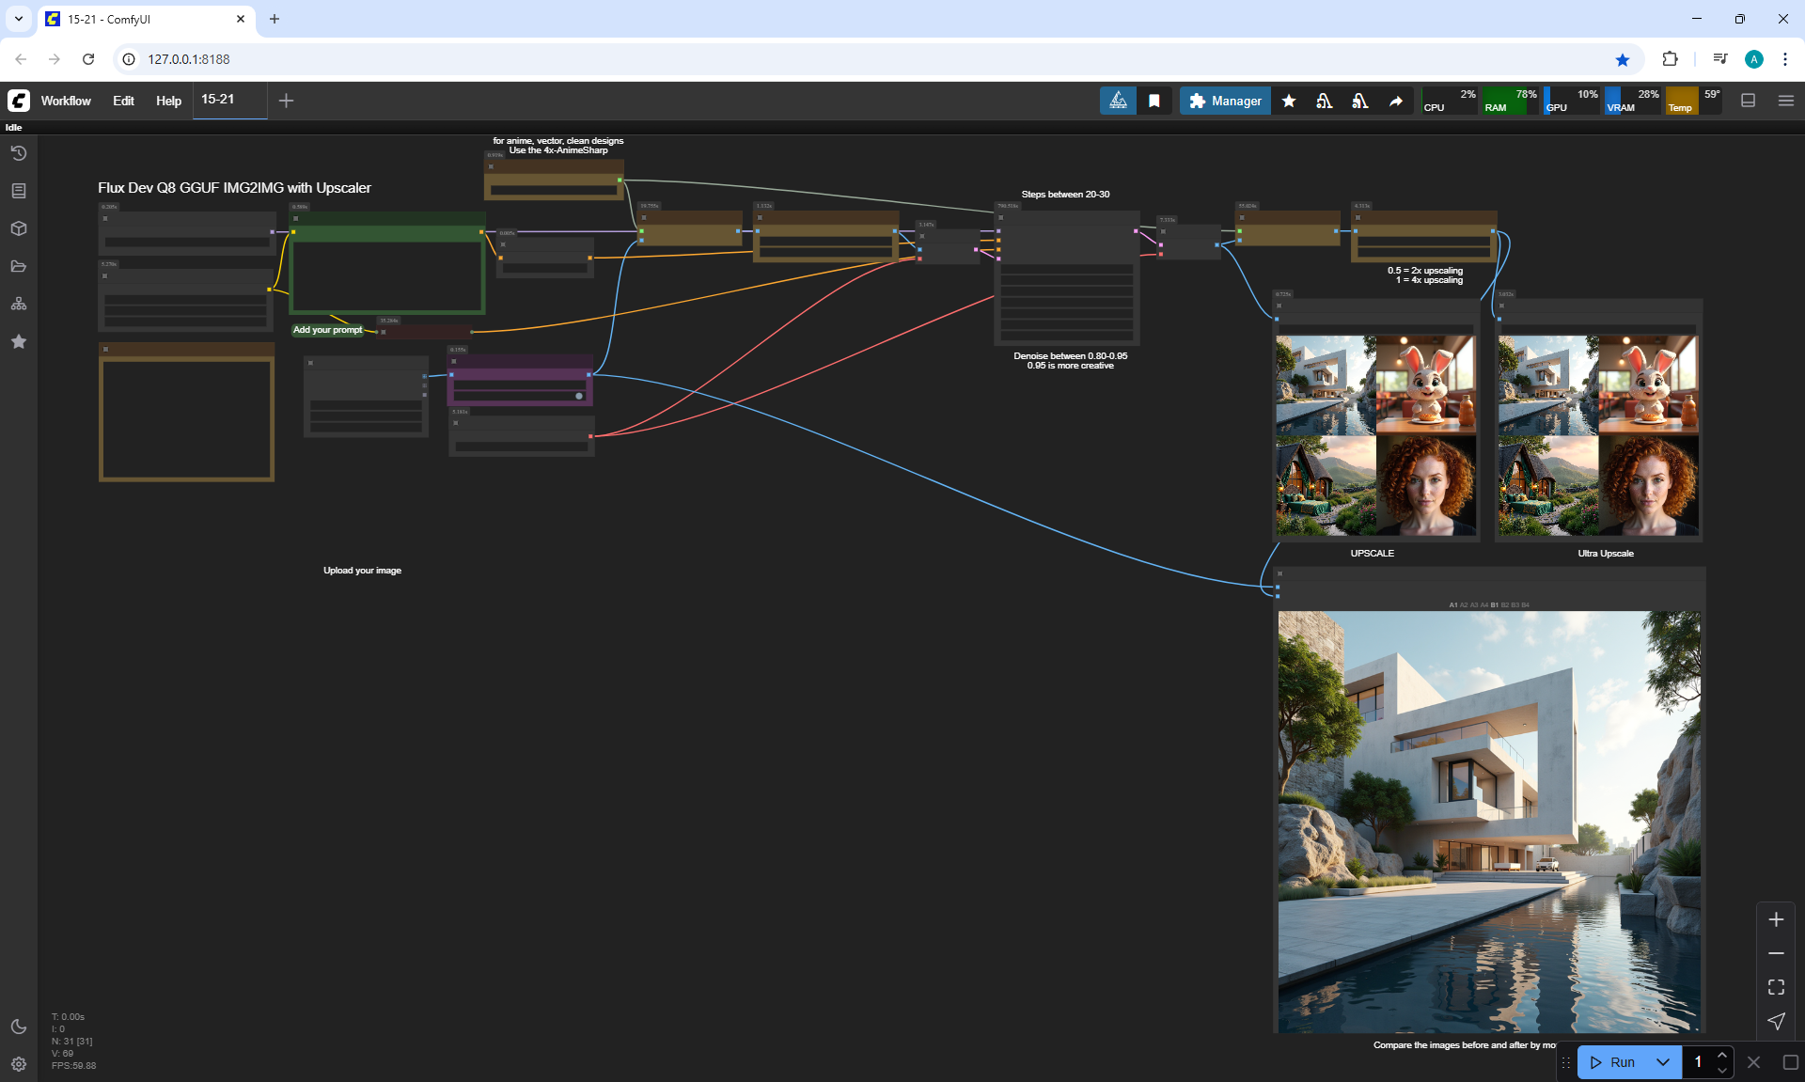Click the sidebar star favorites icon
The width and height of the screenshot is (1805, 1082).
pos(19,341)
